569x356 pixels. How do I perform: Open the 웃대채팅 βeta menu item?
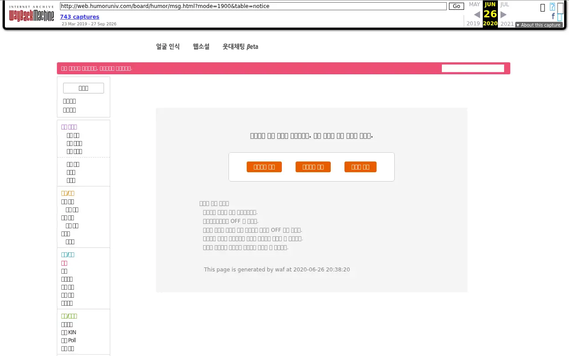[240, 47]
